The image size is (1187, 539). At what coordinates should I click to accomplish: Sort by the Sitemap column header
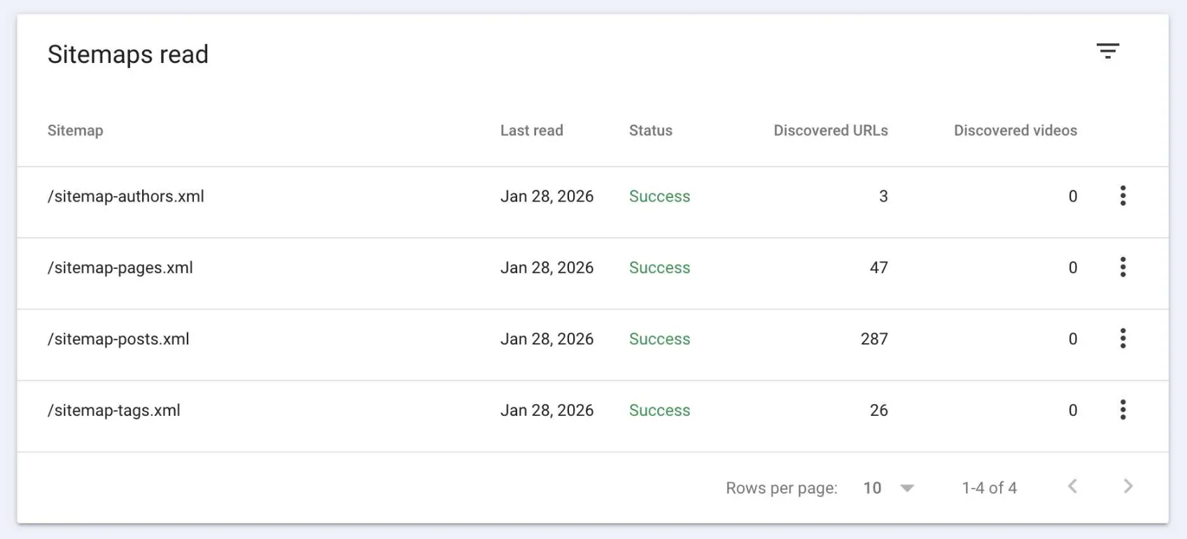75,131
